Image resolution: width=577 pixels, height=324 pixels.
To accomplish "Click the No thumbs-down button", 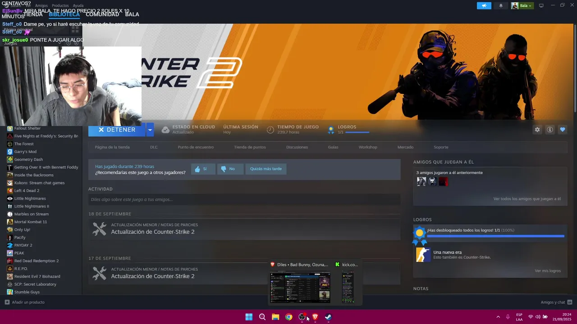I will [230, 169].
